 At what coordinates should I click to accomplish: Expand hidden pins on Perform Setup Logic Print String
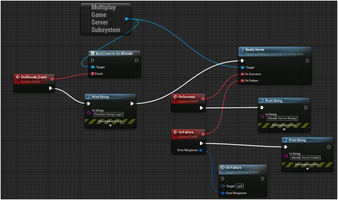pos(110,125)
